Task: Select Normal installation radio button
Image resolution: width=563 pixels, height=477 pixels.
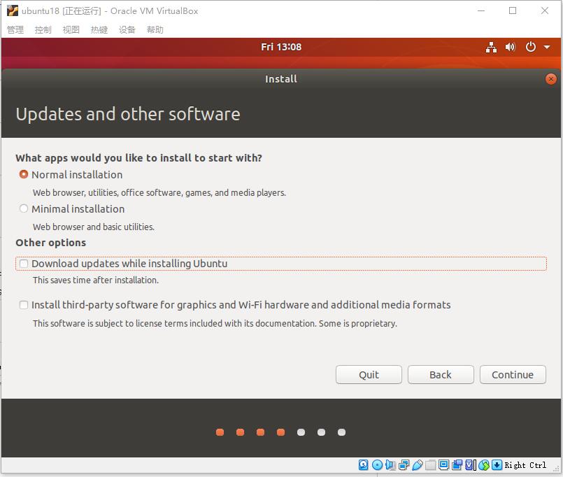Action: pos(24,175)
